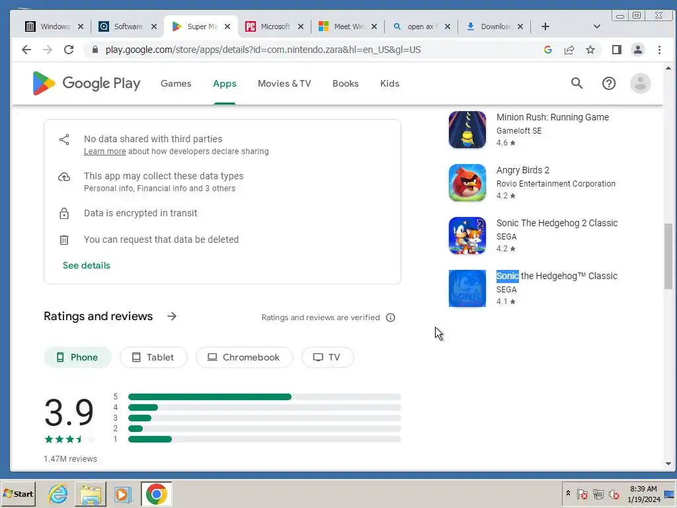Open the Help center question-mark icon
The width and height of the screenshot is (677, 508).
tap(609, 83)
